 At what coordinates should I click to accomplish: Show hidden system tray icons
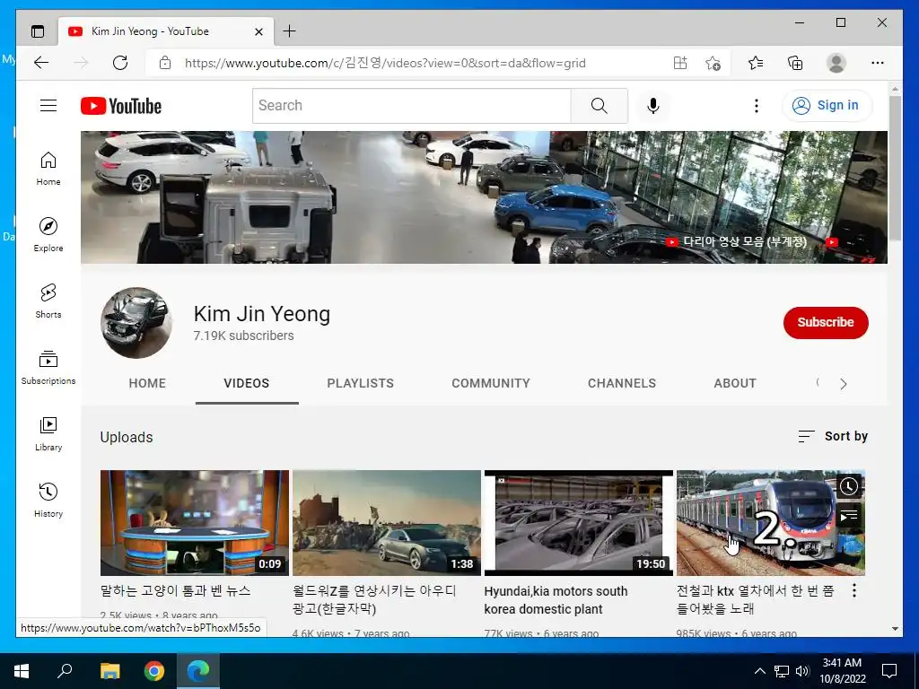pyautogui.click(x=759, y=671)
